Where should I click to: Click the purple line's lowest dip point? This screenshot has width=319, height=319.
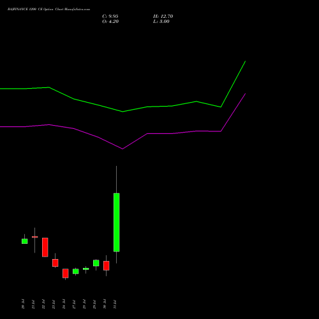[x=122, y=149]
